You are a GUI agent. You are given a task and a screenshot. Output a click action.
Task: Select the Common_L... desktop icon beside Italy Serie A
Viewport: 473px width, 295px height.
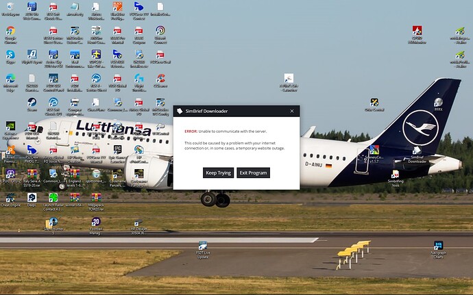coord(53,176)
